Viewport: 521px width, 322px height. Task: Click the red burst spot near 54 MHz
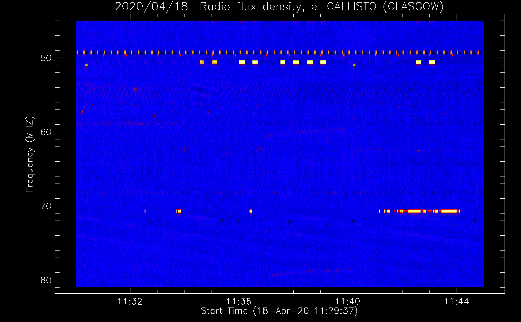coord(135,89)
